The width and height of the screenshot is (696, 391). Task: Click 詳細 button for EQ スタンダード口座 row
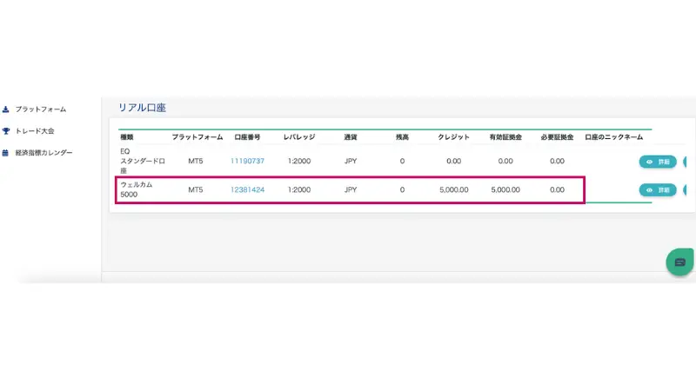pyautogui.click(x=658, y=162)
